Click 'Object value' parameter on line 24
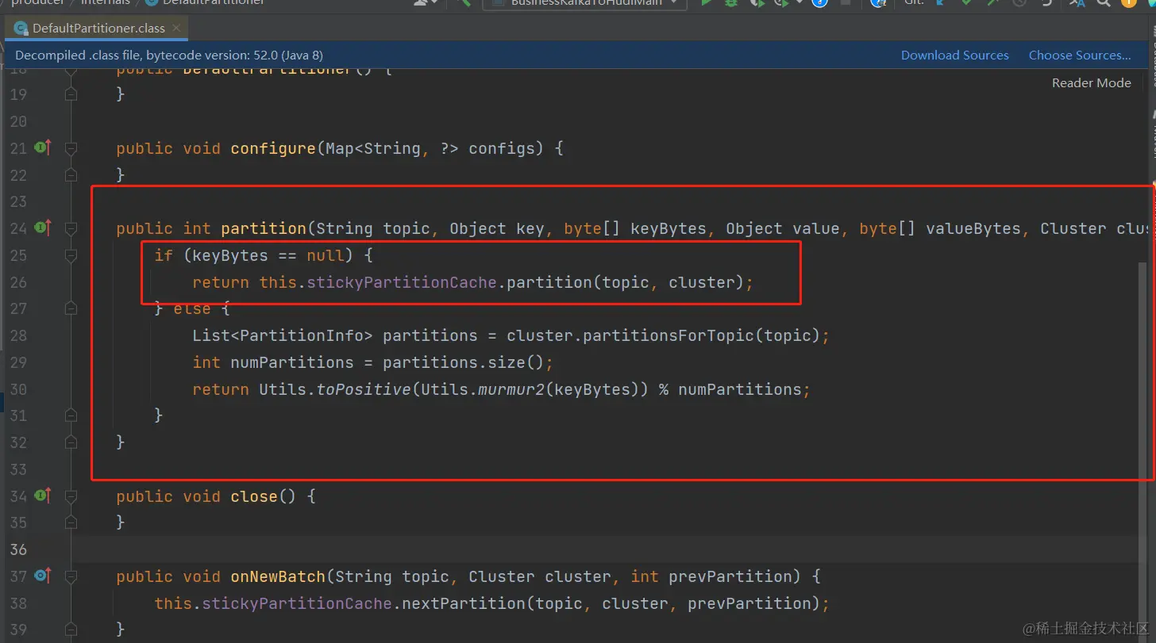 tap(783, 228)
